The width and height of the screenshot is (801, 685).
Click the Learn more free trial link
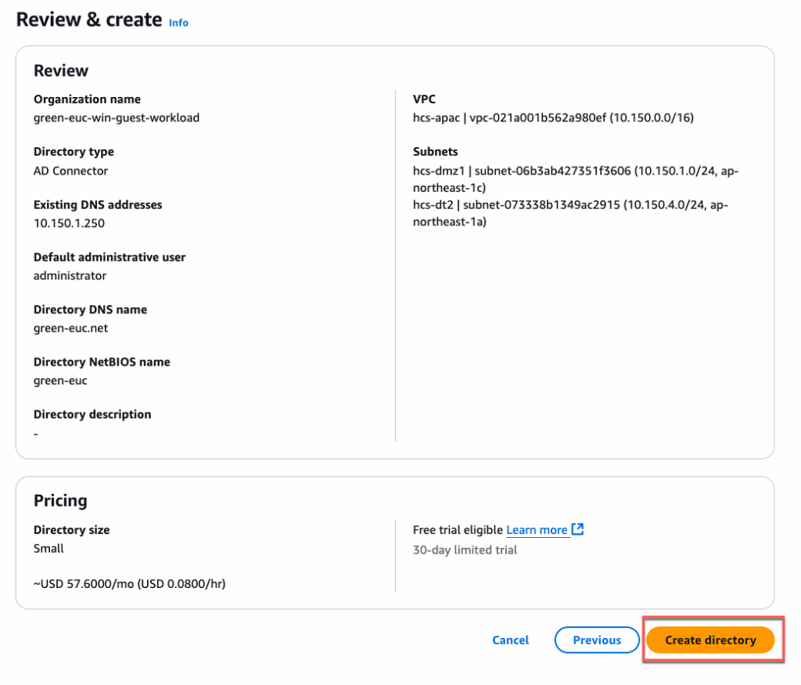point(537,530)
